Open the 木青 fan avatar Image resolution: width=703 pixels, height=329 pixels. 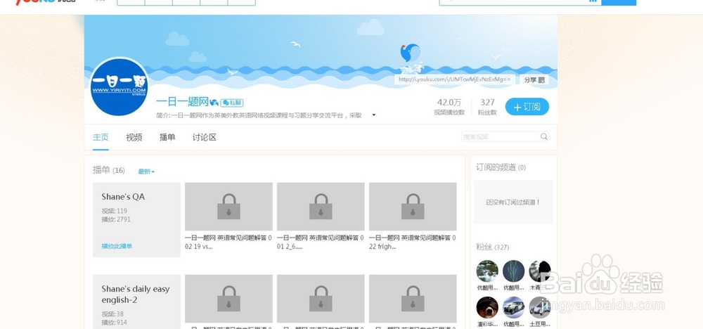pyautogui.click(x=540, y=271)
